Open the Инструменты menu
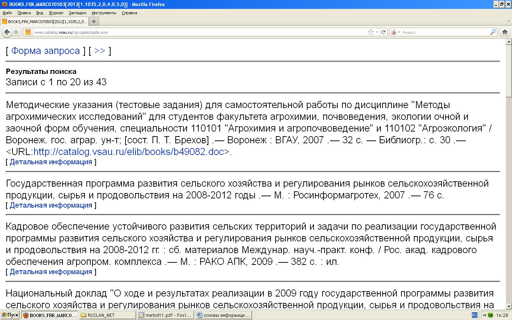 click(x=104, y=13)
